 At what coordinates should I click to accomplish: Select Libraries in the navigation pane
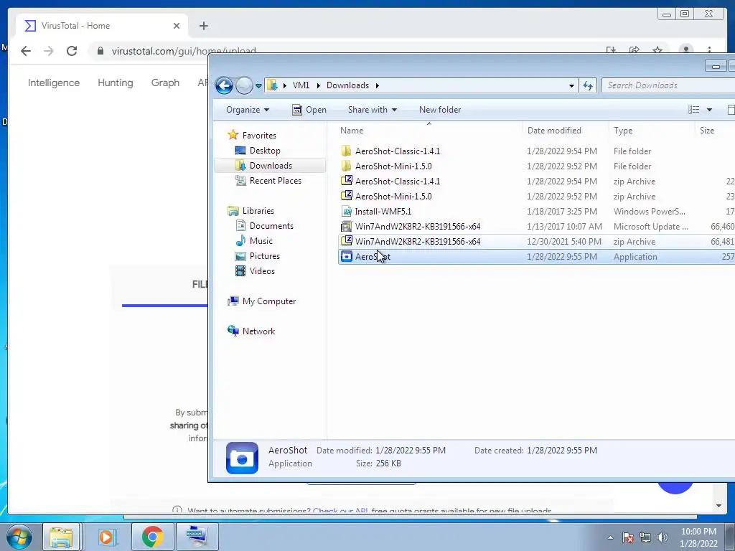[251, 211]
